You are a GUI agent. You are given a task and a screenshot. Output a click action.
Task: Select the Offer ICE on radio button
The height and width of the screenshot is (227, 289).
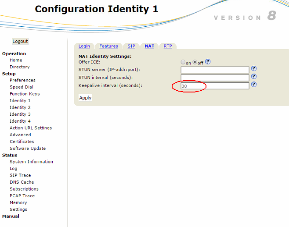183,62
